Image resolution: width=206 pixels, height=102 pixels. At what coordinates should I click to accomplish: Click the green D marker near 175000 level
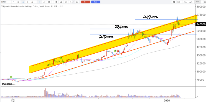tap(115, 51)
